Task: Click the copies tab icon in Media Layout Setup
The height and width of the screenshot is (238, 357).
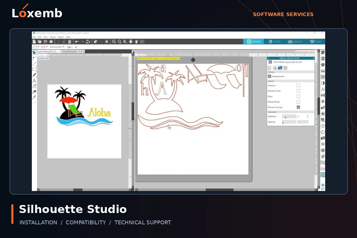Action: click(x=275, y=68)
